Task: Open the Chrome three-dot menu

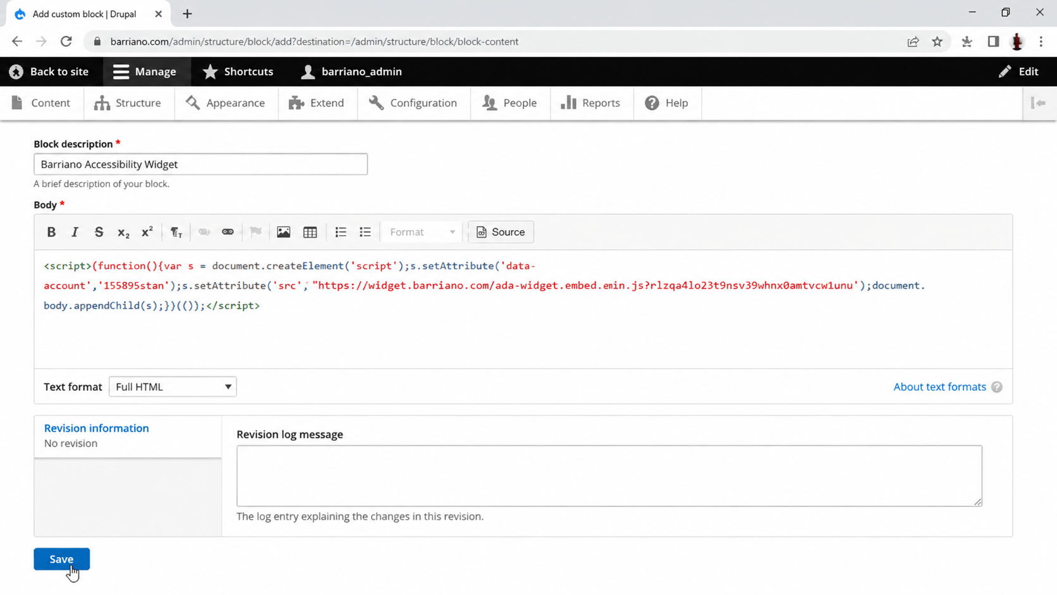Action: (1041, 42)
